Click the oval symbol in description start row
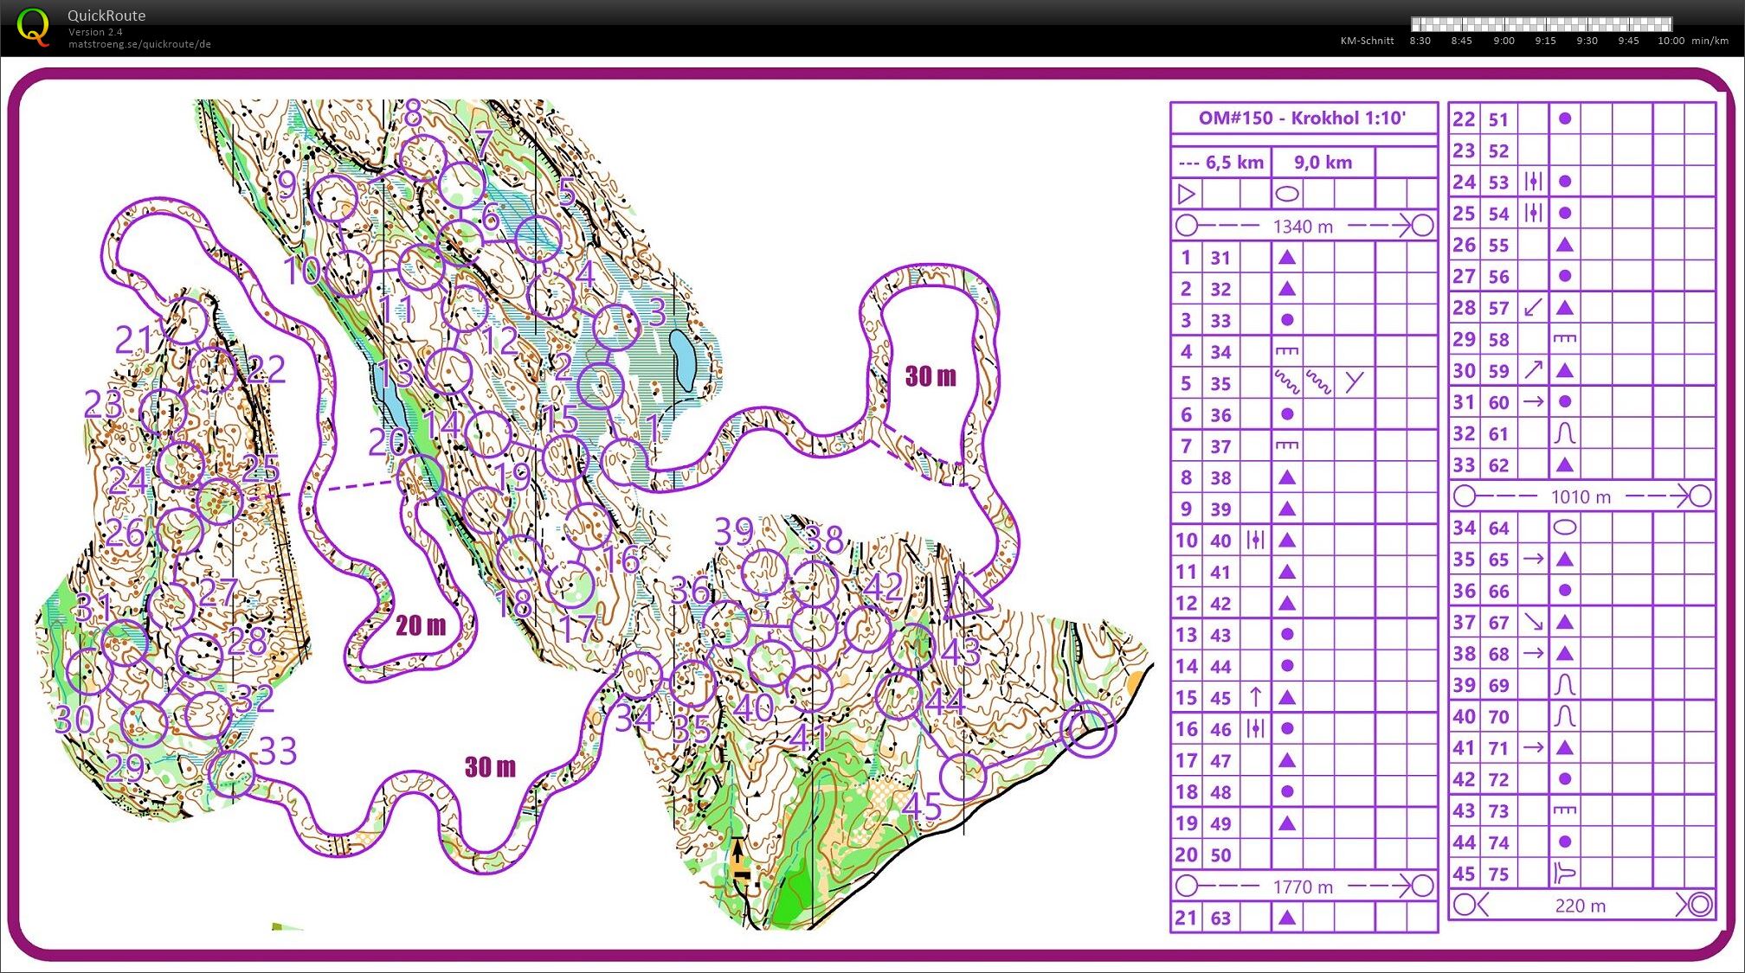 coord(1287,194)
